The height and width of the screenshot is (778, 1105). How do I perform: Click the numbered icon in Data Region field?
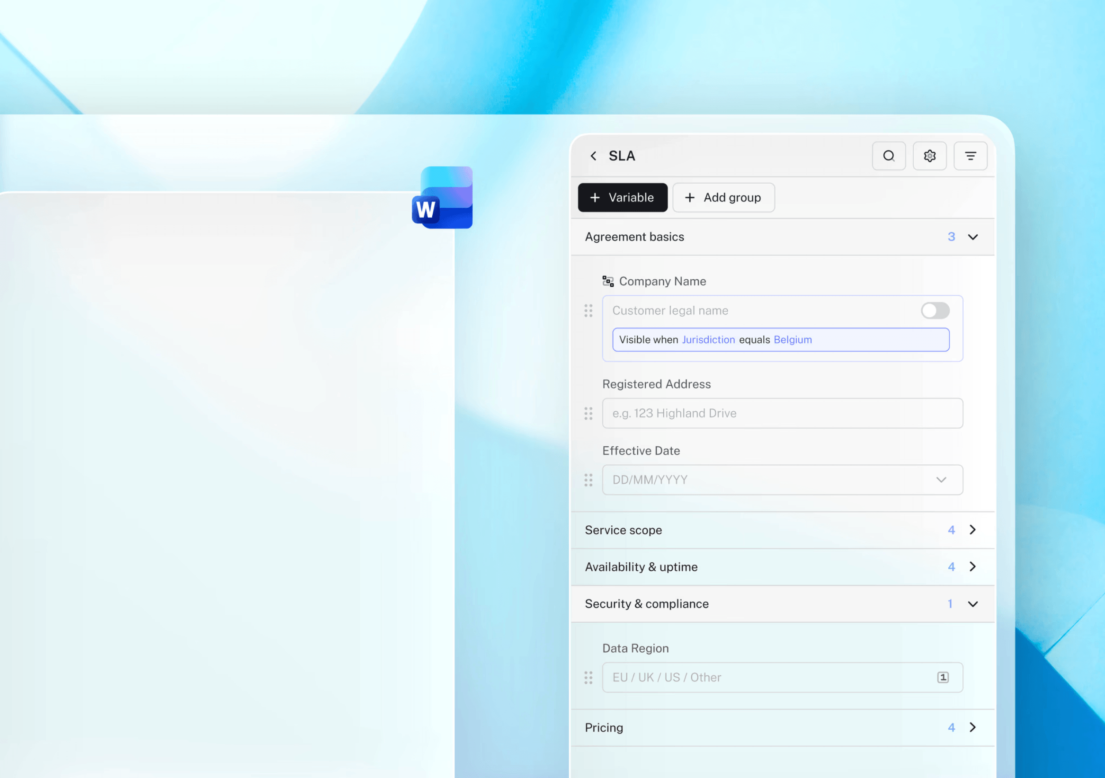pos(942,678)
